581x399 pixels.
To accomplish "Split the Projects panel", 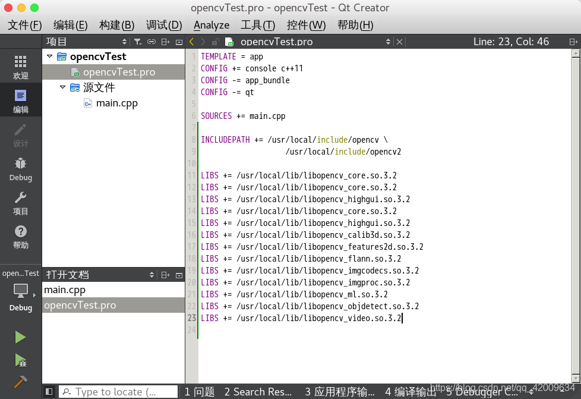I will click(165, 42).
